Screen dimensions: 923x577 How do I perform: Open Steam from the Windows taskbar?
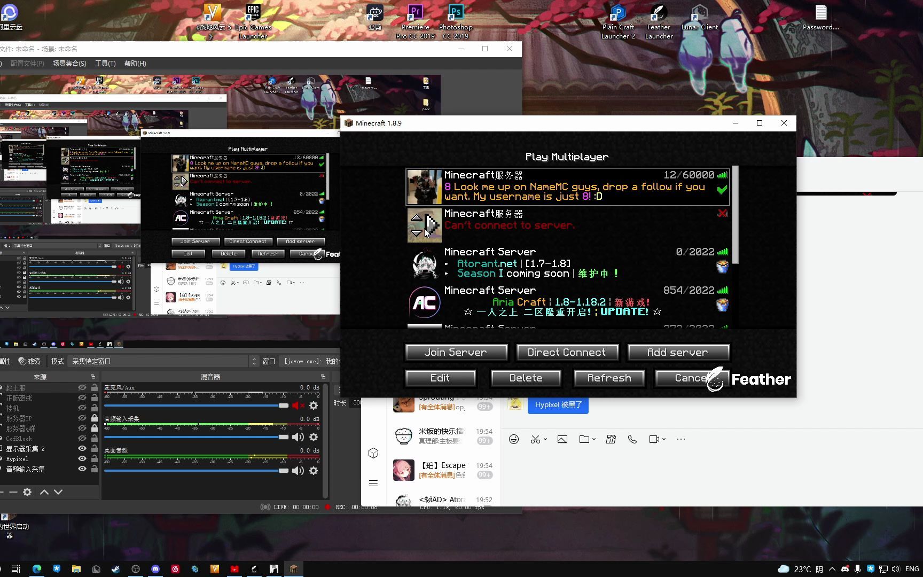pos(115,569)
